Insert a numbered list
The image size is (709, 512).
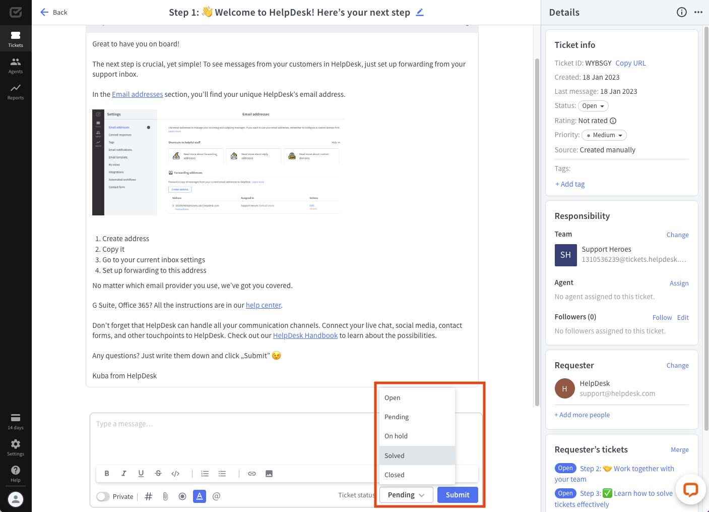pyautogui.click(x=205, y=474)
